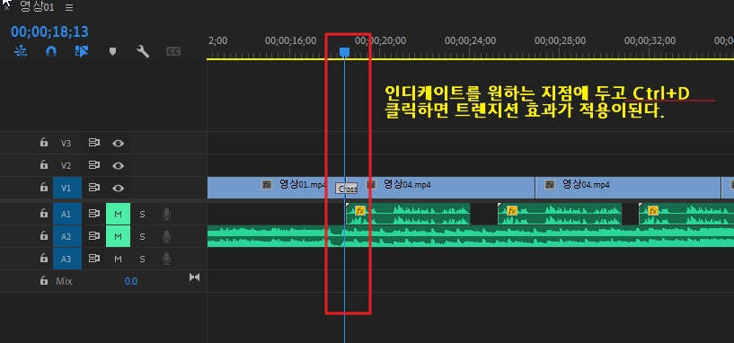Viewport: 734px width, 343px height.
Task: Open timeline display settings wrench
Action: (143, 51)
